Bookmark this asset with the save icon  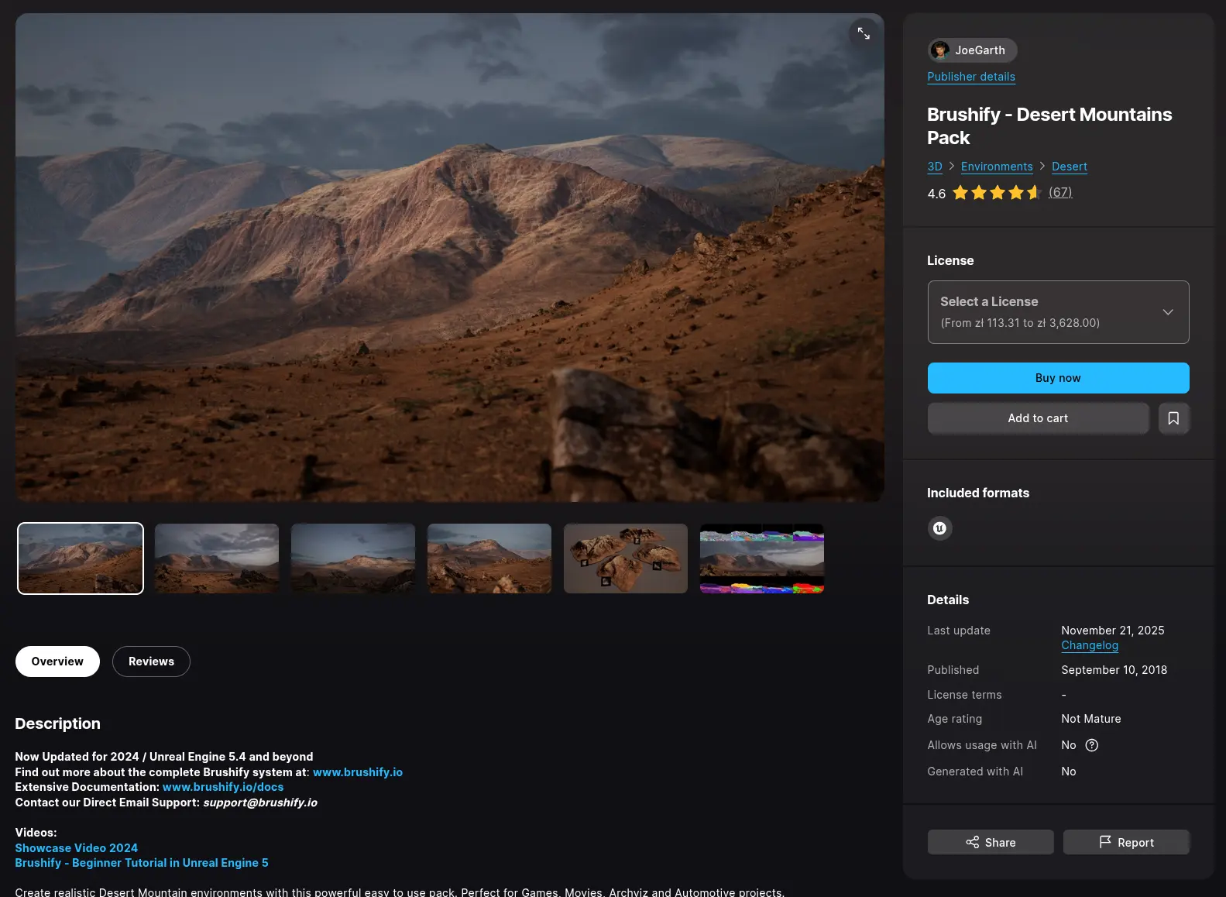click(1173, 418)
